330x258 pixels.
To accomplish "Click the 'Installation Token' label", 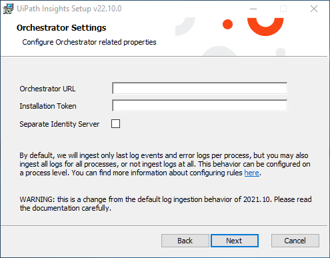I will tap(48, 106).
